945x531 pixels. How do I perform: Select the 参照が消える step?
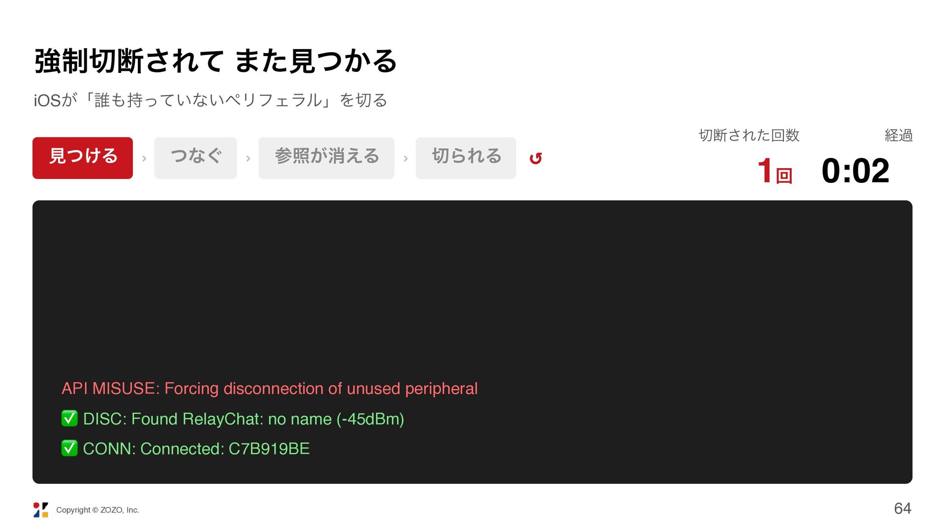326,158
